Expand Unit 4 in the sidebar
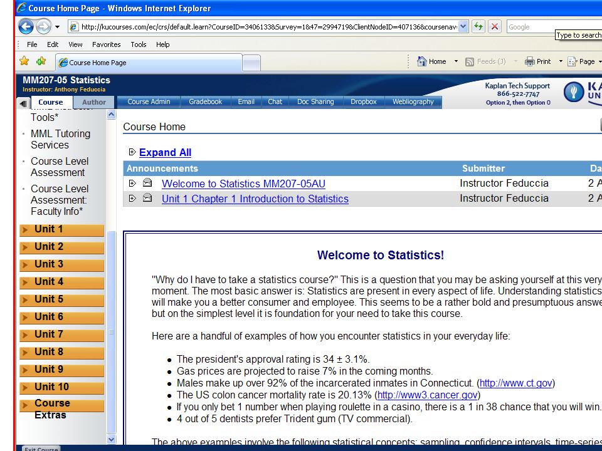The width and height of the screenshot is (602, 451). pyautogui.click(x=62, y=283)
